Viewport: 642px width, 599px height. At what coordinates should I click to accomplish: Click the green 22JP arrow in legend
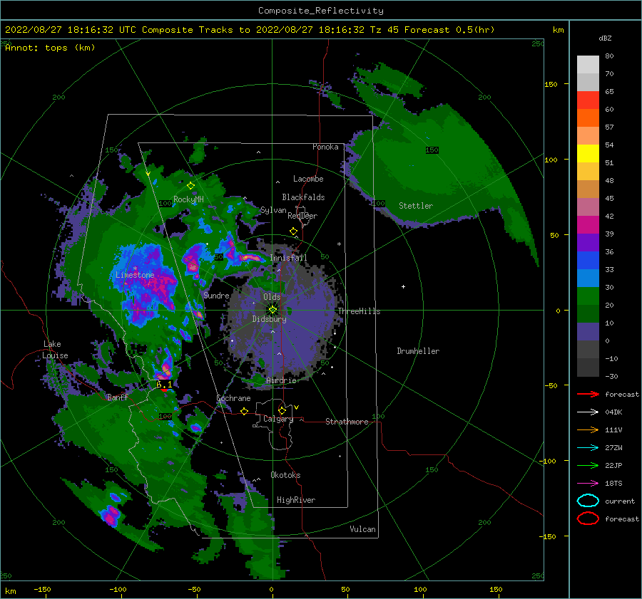point(588,465)
